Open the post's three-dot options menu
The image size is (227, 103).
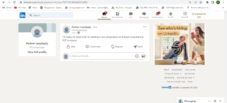tap(145, 27)
